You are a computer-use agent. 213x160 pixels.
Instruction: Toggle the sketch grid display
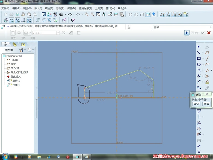(x=23, y=20)
